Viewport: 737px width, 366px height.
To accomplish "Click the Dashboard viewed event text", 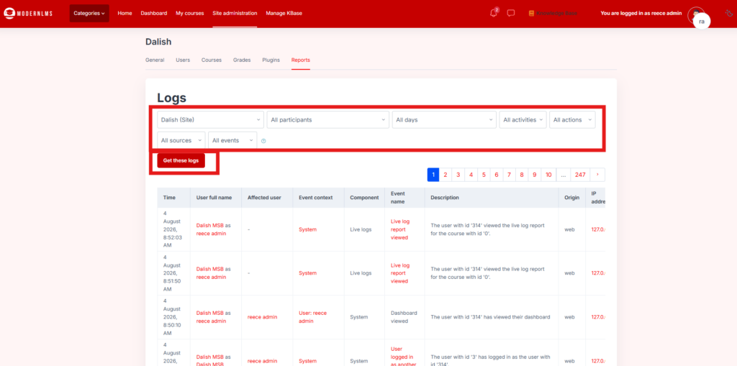I will pyautogui.click(x=404, y=317).
